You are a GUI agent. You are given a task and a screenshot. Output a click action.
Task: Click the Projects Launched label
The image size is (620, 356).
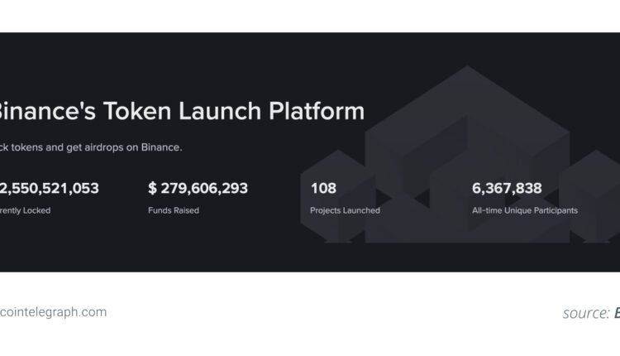coord(345,210)
